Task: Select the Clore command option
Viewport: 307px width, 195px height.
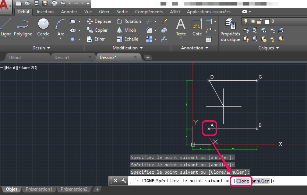Action: (x=243, y=181)
